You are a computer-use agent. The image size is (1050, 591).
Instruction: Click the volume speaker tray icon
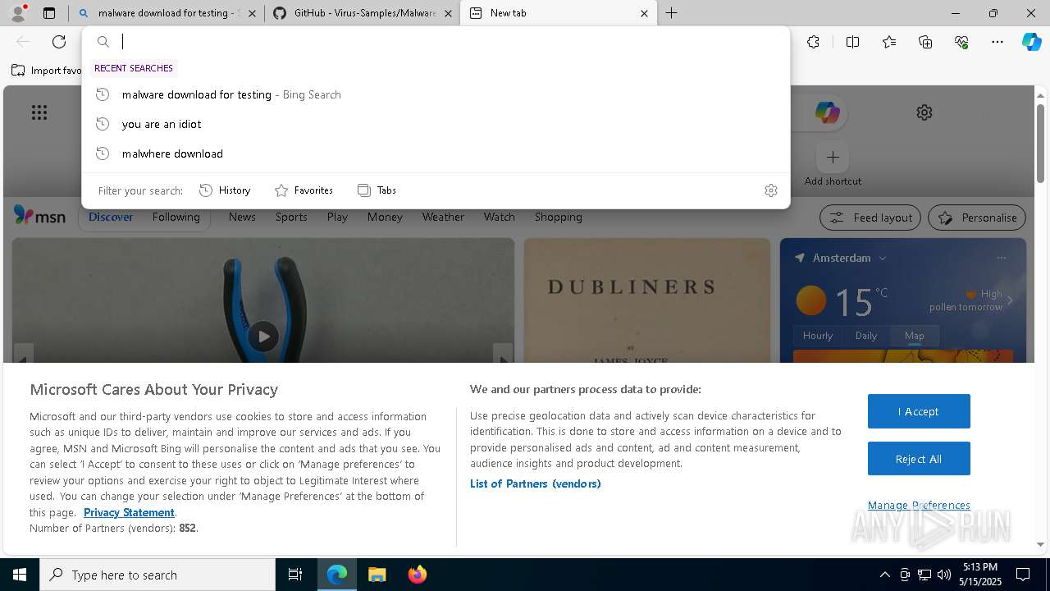pos(944,575)
